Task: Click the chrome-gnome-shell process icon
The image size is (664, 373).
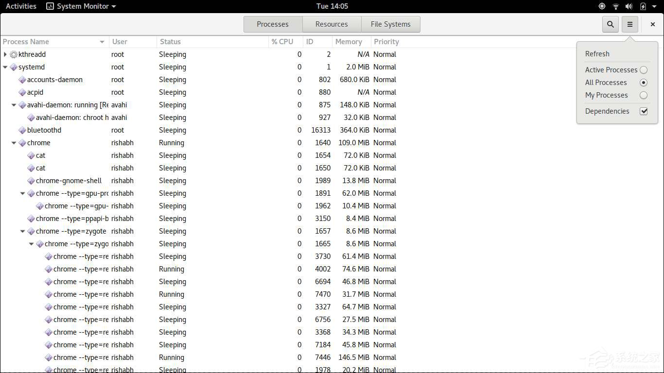Action: (x=31, y=181)
